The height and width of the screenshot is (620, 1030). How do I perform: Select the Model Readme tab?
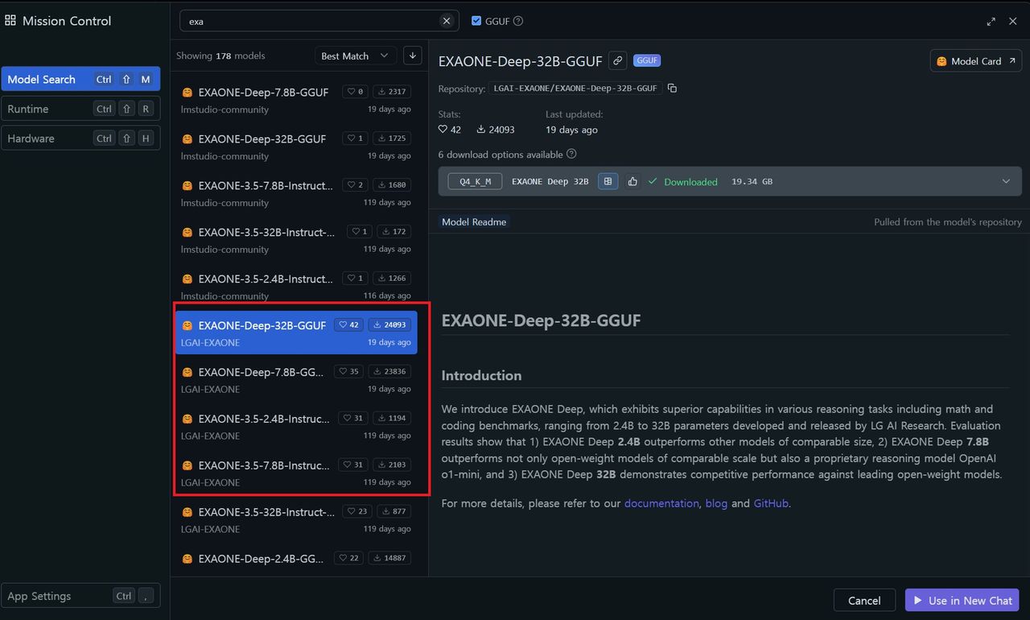pyautogui.click(x=474, y=221)
